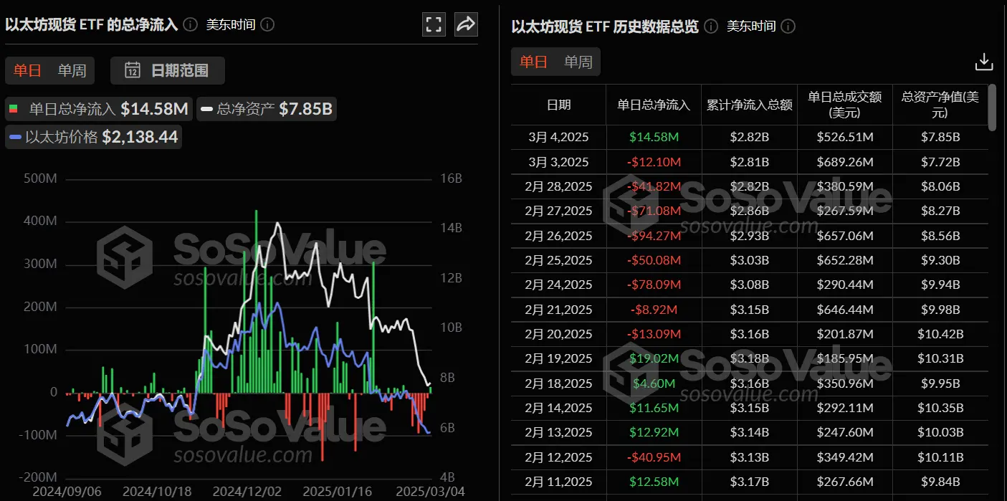Image resolution: width=1007 pixels, height=501 pixels.
Task: Click the share icon on the chart panel
Action: coord(466,24)
